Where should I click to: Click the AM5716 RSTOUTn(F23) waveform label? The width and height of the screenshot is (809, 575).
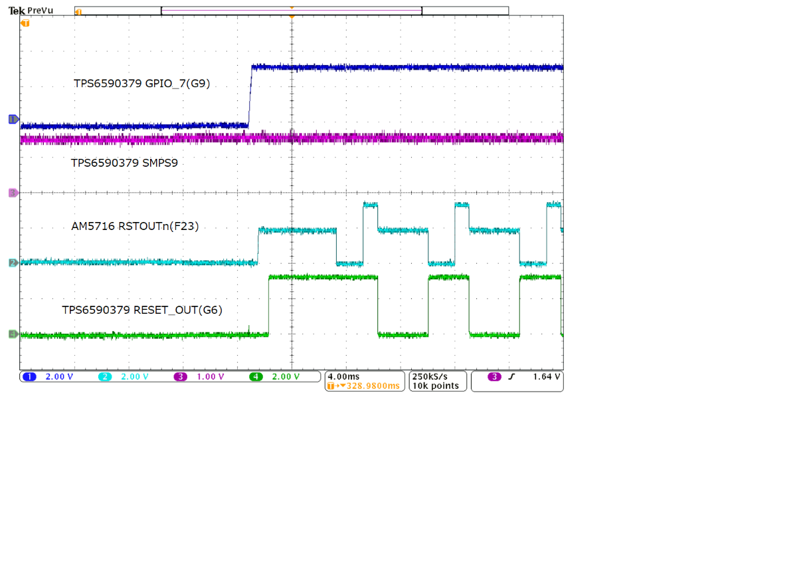point(135,226)
